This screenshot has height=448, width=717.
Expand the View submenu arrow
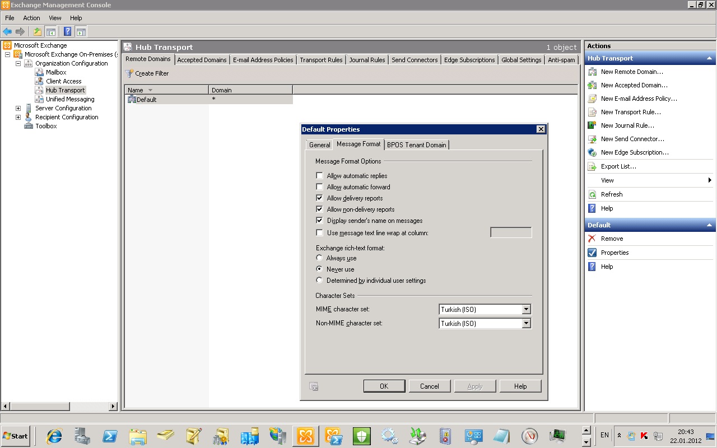click(x=710, y=180)
